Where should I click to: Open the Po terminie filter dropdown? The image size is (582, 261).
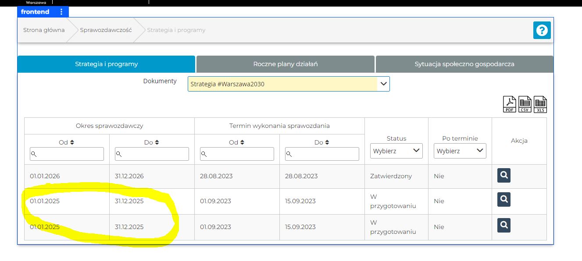click(x=460, y=151)
